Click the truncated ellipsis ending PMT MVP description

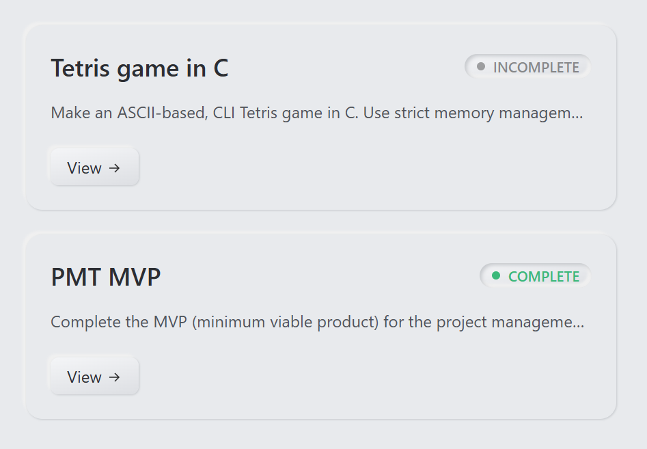coord(579,324)
